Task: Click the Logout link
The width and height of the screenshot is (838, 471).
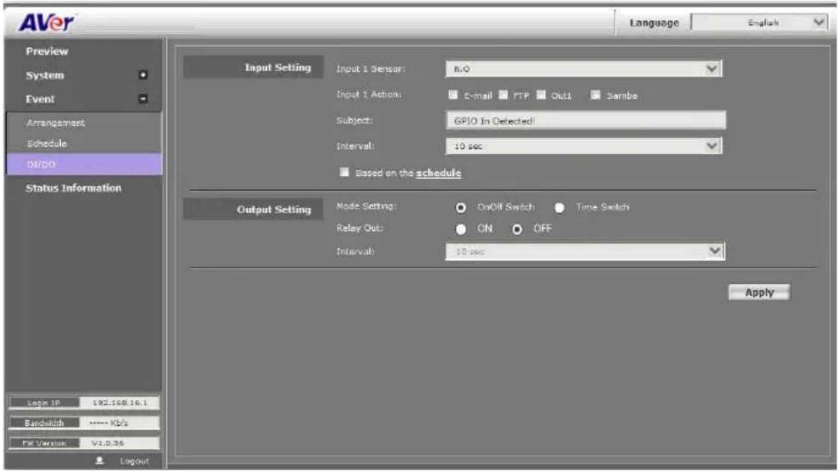Action: coord(134,460)
